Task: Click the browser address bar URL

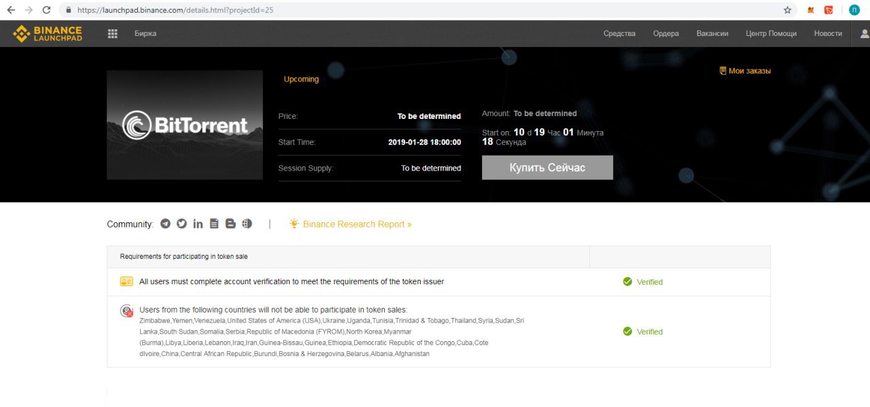Action: (176, 10)
